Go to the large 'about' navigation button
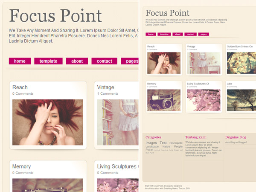Image resolution: width=256 pixels, height=192 pixels. click(x=77, y=61)
